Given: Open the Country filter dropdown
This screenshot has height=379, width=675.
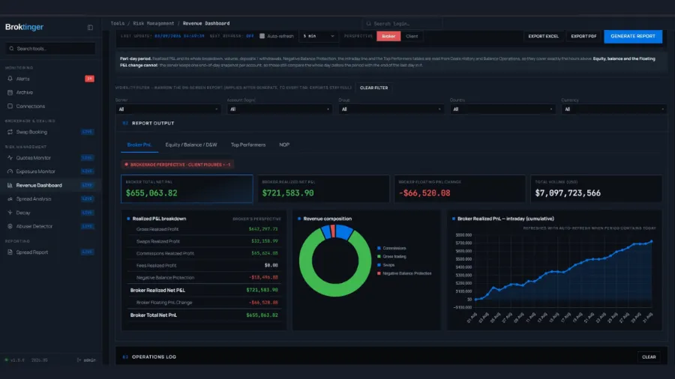Looking at the screenshot, I should [x=502, y=109].
